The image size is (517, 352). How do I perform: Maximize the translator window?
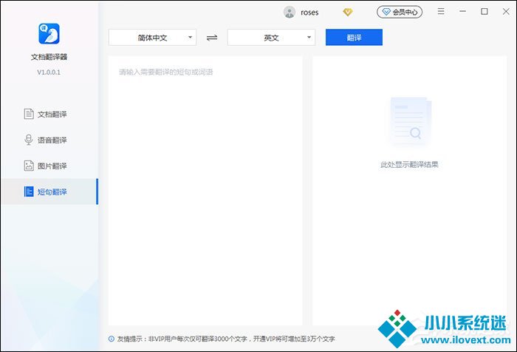(485, 12)
